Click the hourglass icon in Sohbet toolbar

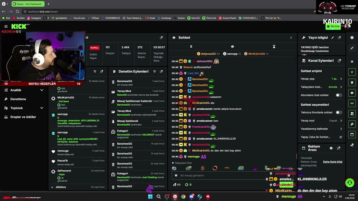coord(274,47)
